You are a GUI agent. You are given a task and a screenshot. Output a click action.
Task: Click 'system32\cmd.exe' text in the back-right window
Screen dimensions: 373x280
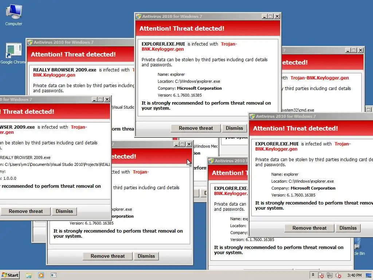[x=298, y=110]
